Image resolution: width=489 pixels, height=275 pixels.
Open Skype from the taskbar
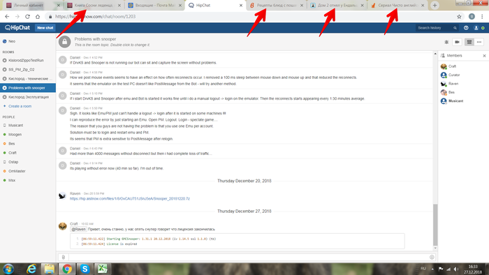click(x=85, y=269)
